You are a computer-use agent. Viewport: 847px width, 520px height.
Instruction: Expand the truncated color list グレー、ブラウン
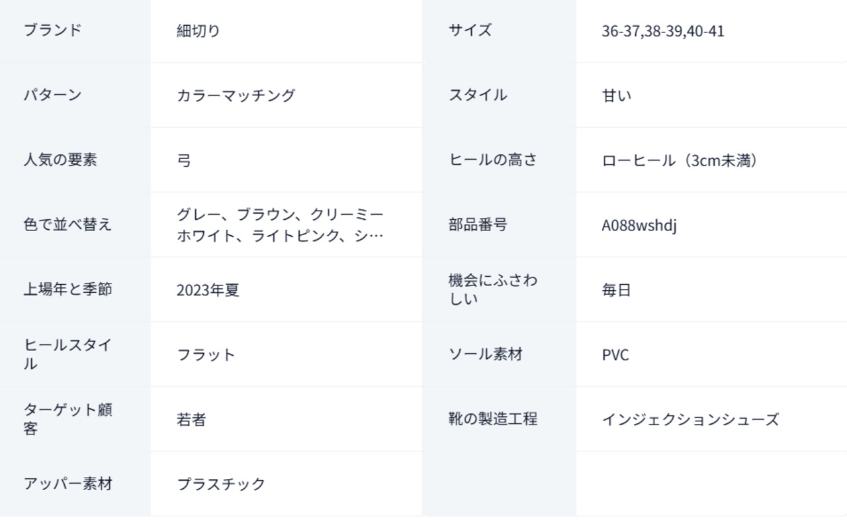pos(280,225)
